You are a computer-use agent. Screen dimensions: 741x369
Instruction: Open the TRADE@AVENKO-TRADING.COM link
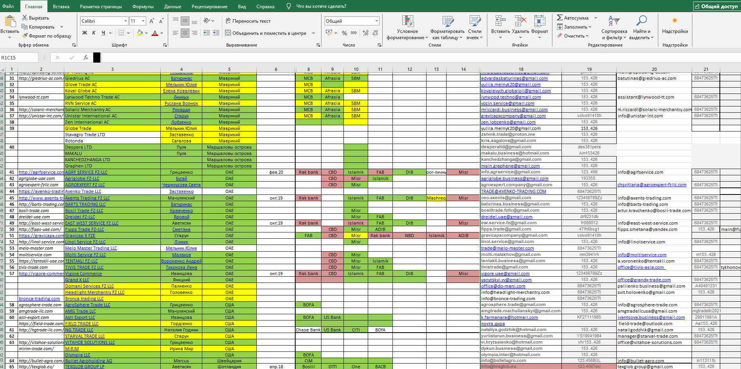point(514,191)
